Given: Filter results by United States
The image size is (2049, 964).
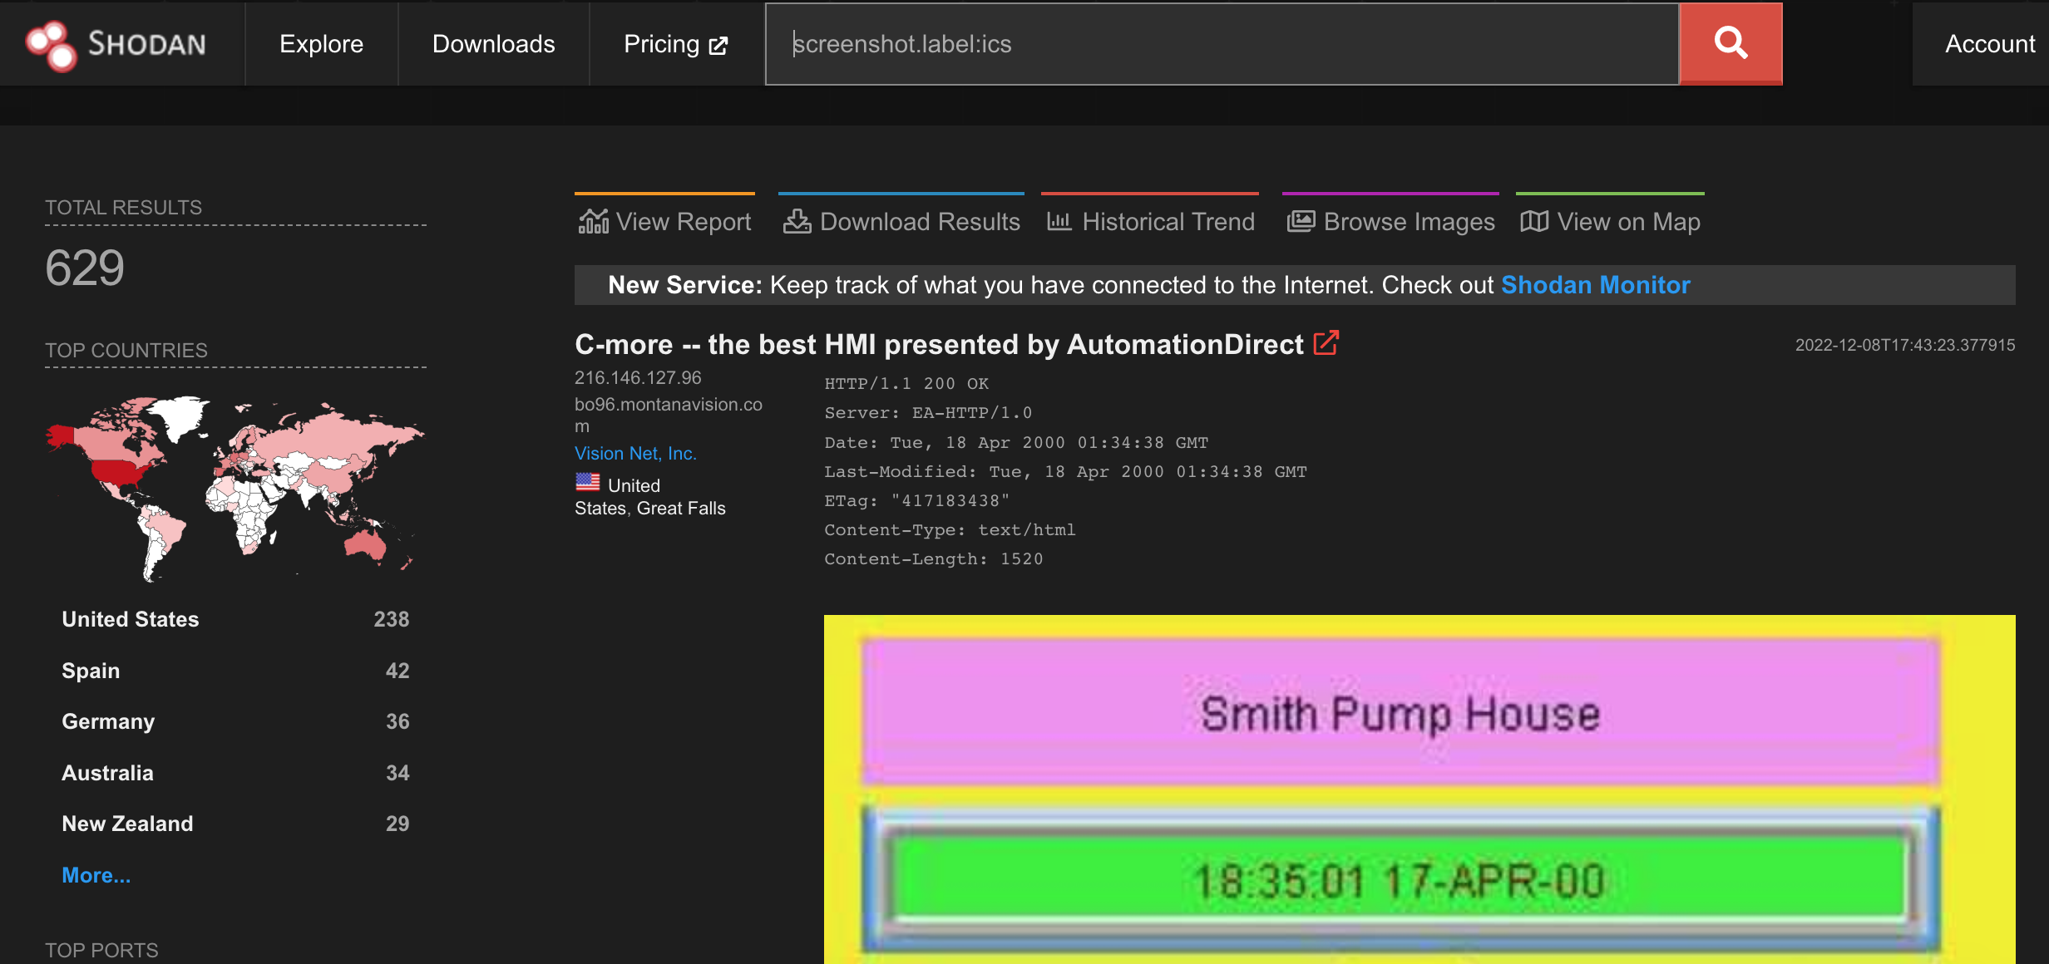Looking at the screenshot, I should [x=131, y=619].
